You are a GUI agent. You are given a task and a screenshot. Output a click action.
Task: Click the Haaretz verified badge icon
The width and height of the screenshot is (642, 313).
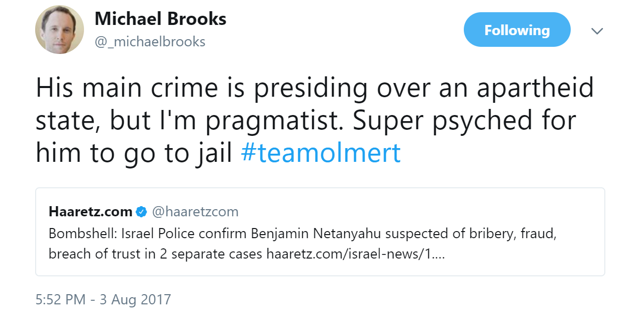[x=141, y=212]
